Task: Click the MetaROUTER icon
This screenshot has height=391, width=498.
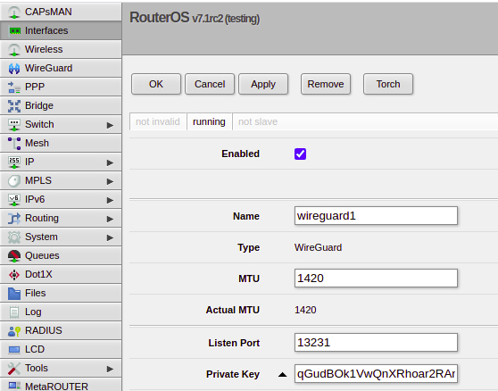Action: (14, 386)
